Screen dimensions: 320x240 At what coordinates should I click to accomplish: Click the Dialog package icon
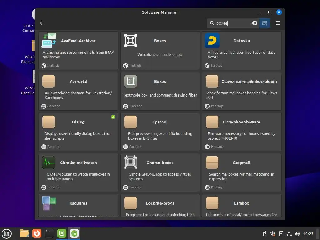click(49, 122)
